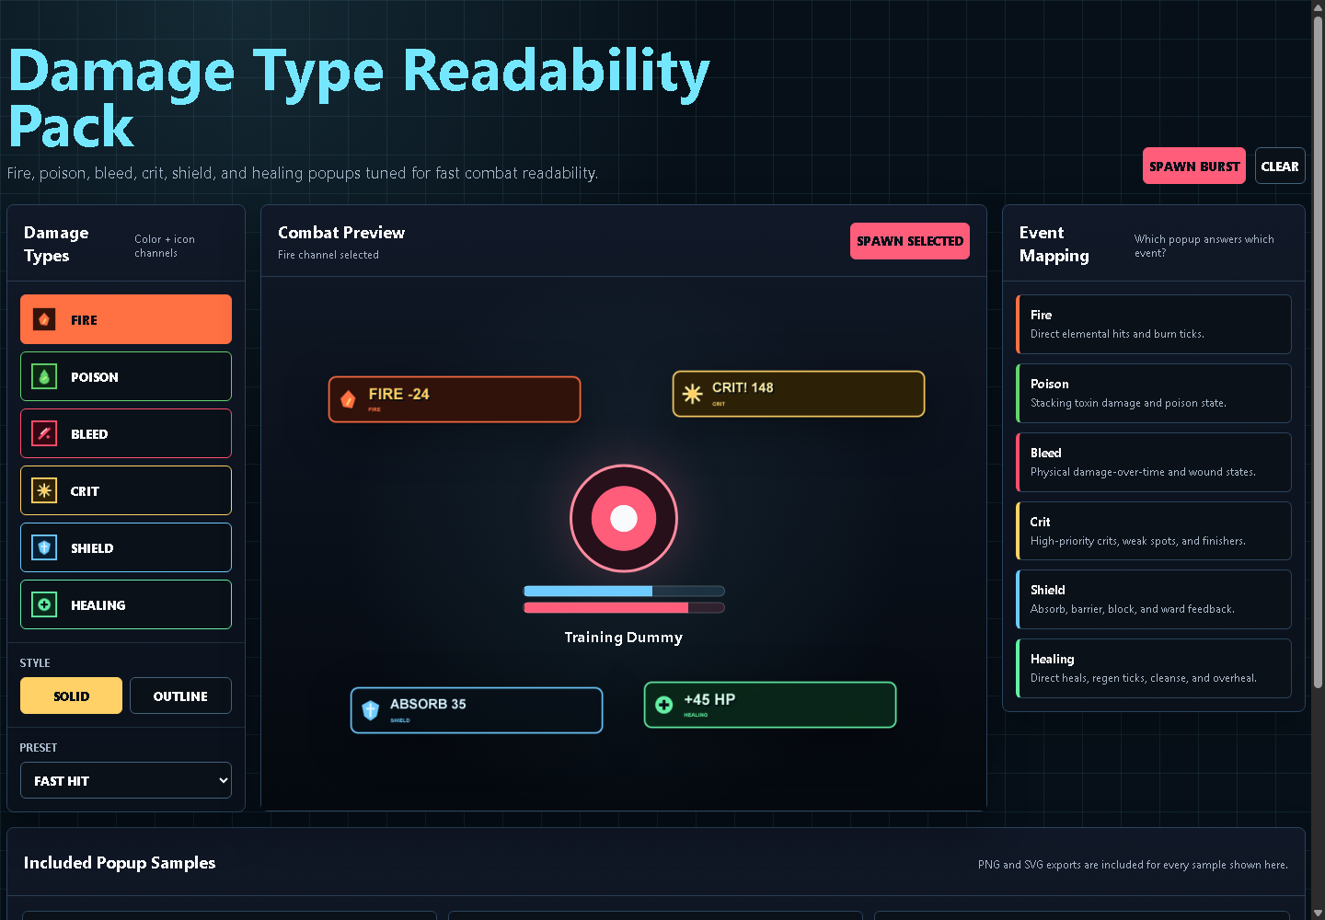Open the Healing event mapping card
Viewport: 1325px width, 920px height.
[1154, 668]
